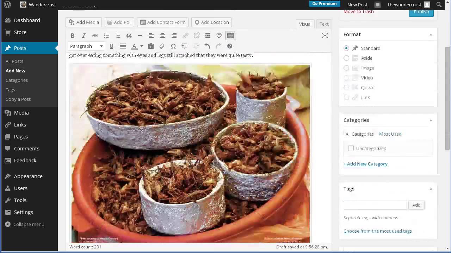451x253 pixels.
Task: Switch to Visual editor tab
Action: [x=305, y=24]
